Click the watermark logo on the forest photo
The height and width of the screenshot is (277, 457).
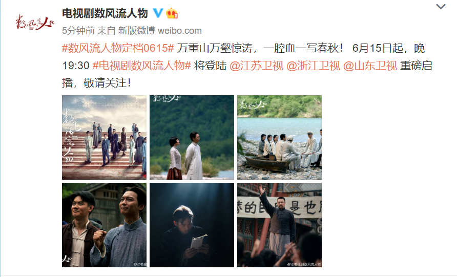(x=167, y=99)
